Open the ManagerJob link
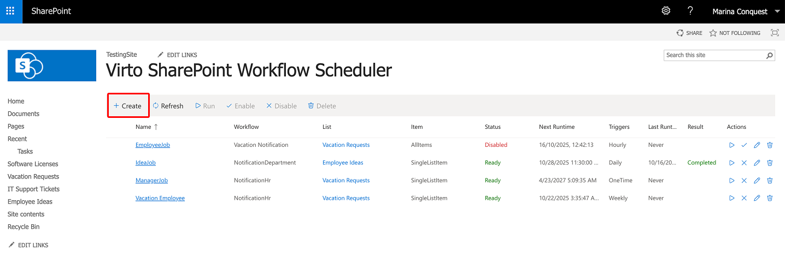785x268 pixels. click(151, 181)
